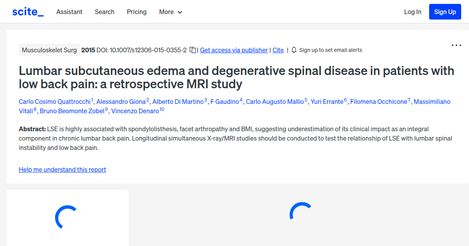Select author Filomena Occhicone
The height and width of the screenshot is (246, 469).
coord(378,102)
